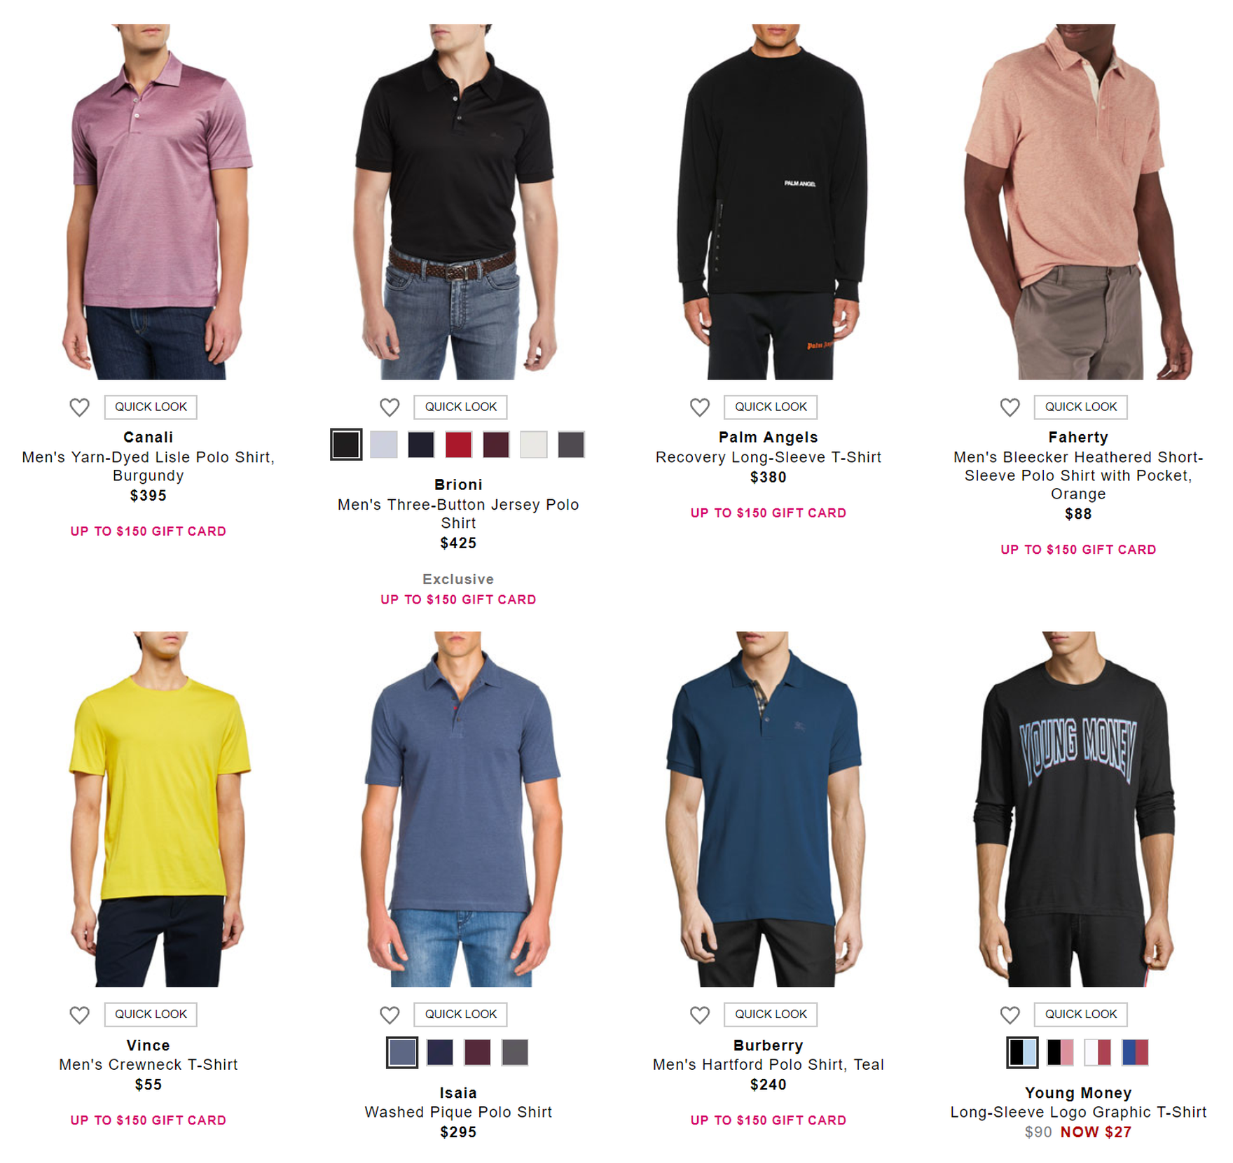This screenshot has height=1163, width=1233.
Task: Choose burgundy swatch for Isaia polo
Action: click(x=477, y=1052)
